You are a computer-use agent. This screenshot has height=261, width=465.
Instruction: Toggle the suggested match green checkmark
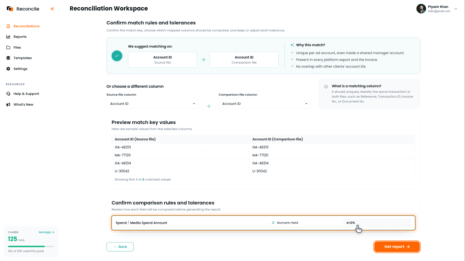[x=117, y=56]
